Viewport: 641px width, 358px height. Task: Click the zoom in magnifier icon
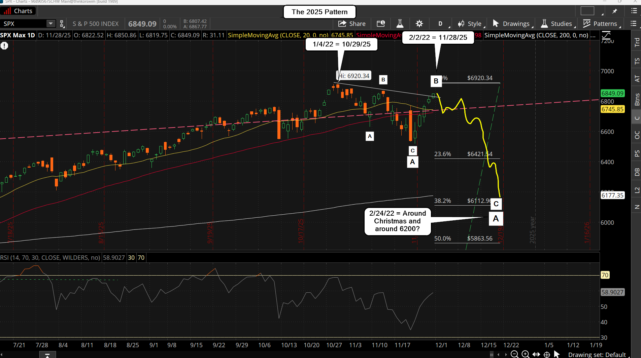pos(525,354)
